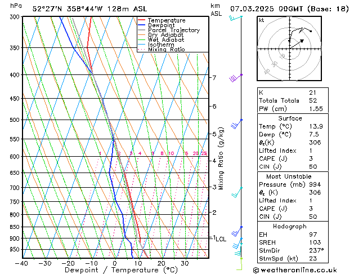The height and width of the screenshot is (274, 354).
Task: Click "CAPE (J)" in Most Unstable section
Action: 273,209
